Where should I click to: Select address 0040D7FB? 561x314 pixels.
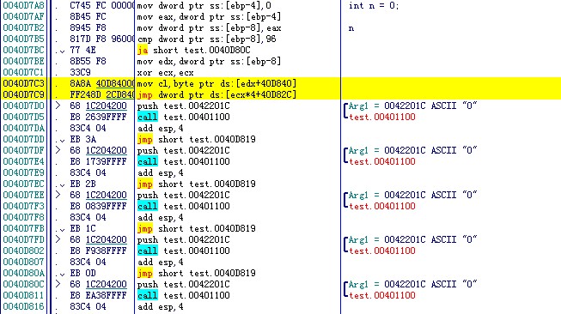(23, 228)
